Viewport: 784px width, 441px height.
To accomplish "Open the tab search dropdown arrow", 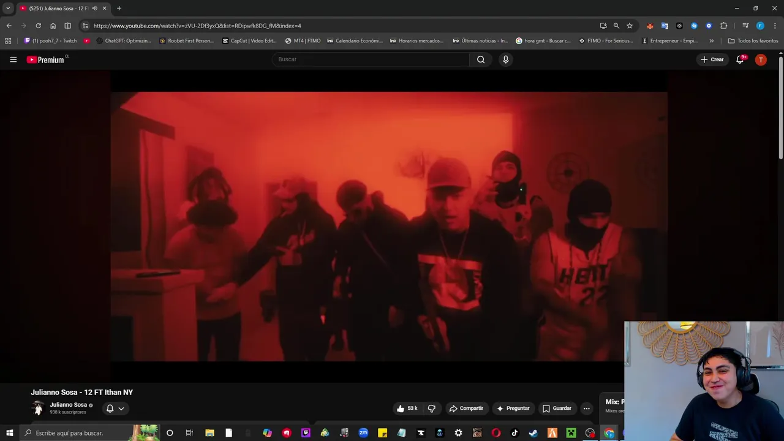I will click(x=8, y=9).
